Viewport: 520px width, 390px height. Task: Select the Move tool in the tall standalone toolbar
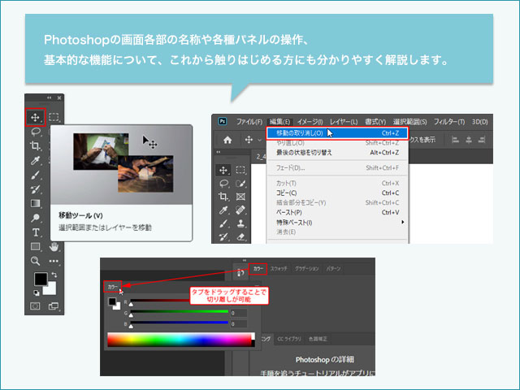pyautogui.click(x=35, y=117)
